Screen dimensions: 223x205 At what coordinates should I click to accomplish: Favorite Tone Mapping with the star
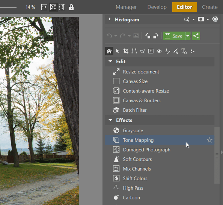point(209,140)
